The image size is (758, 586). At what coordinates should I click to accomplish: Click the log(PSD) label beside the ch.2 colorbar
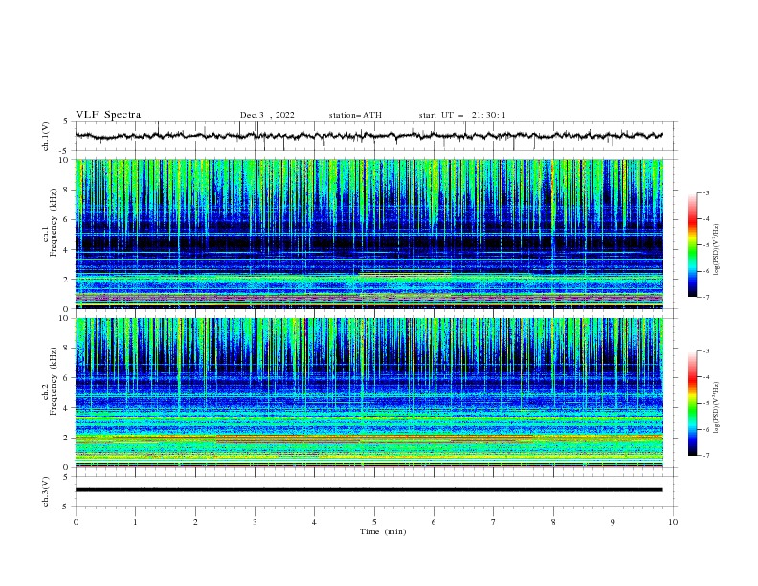[x=716, y=408]
